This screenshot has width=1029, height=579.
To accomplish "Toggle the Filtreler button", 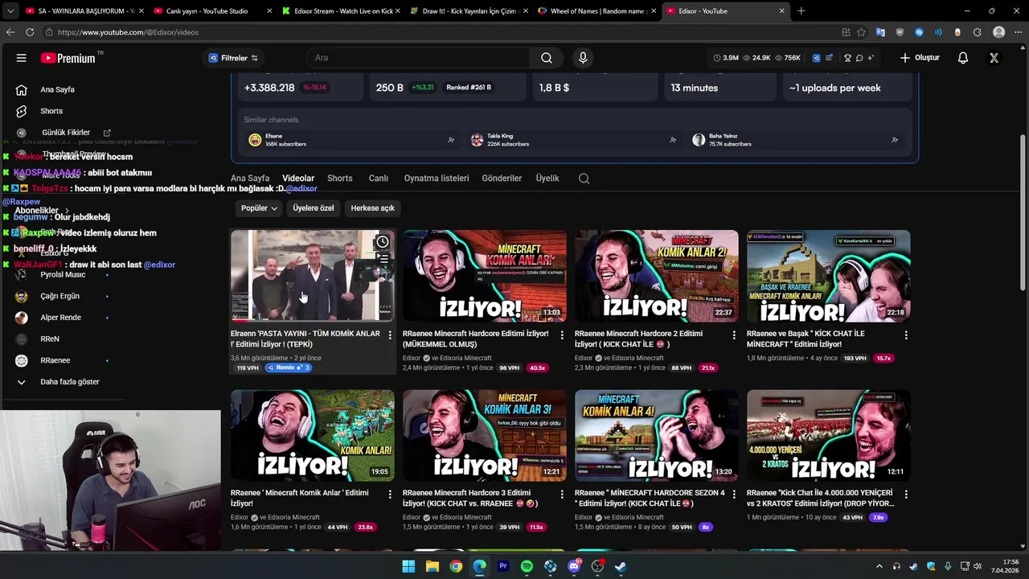I will (233, 58).
